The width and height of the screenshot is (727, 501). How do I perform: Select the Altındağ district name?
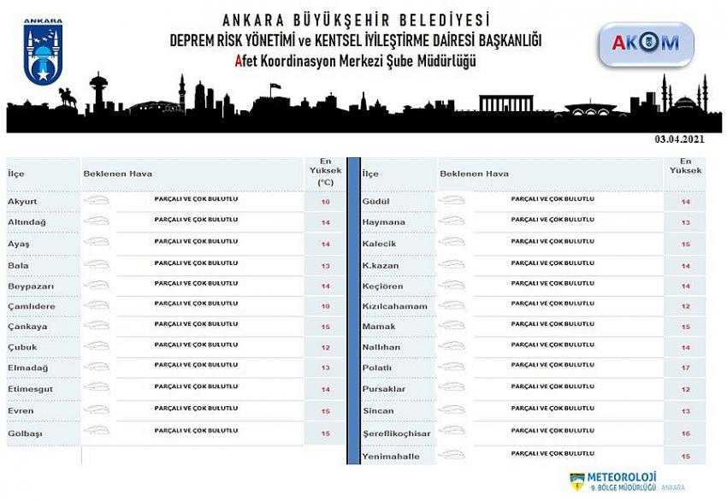[x=27, y=222]
